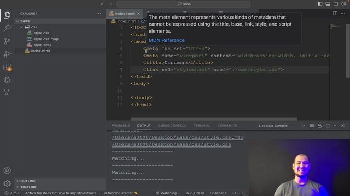Image resolution: width=350 pixels, height=196 pixels.
Task: Click the back navigation arrow
Action: (x=103, y=4)
